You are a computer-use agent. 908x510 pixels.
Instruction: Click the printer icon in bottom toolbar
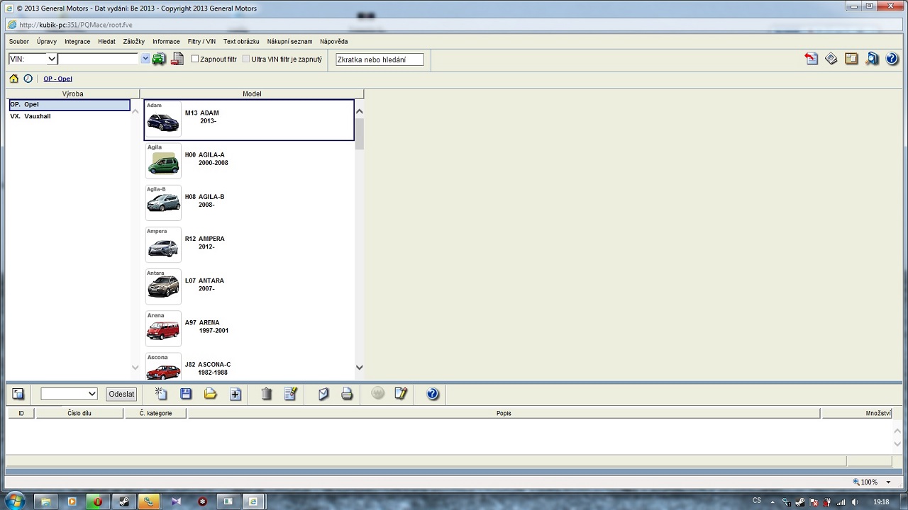tap(347, 394)
